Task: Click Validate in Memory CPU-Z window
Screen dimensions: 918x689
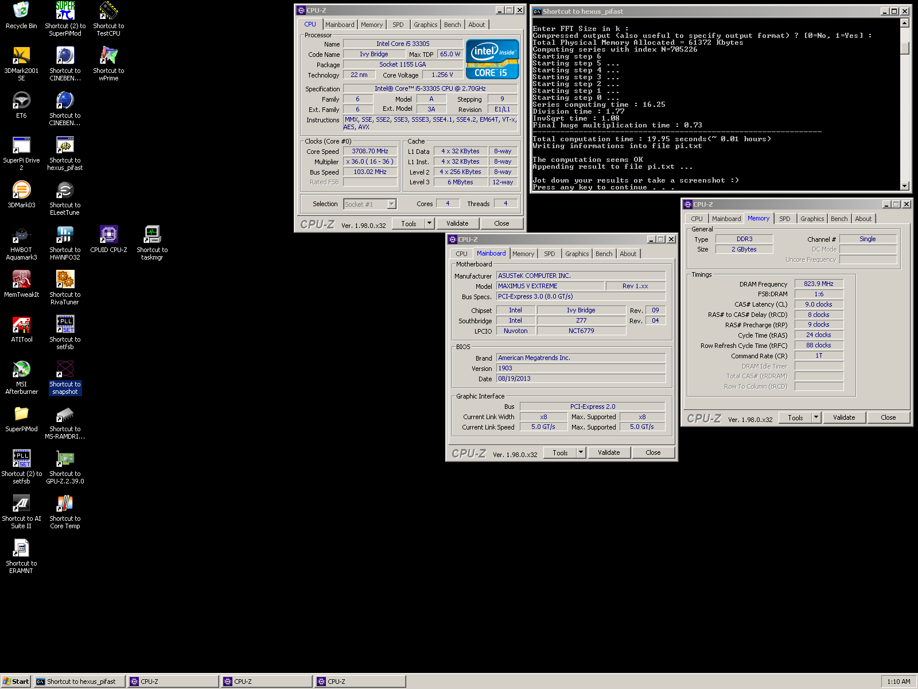Action: click(x=844, y=417)
